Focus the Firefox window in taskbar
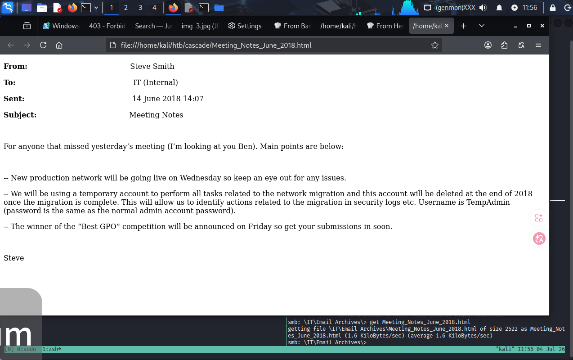 click(x=173, y=8)
